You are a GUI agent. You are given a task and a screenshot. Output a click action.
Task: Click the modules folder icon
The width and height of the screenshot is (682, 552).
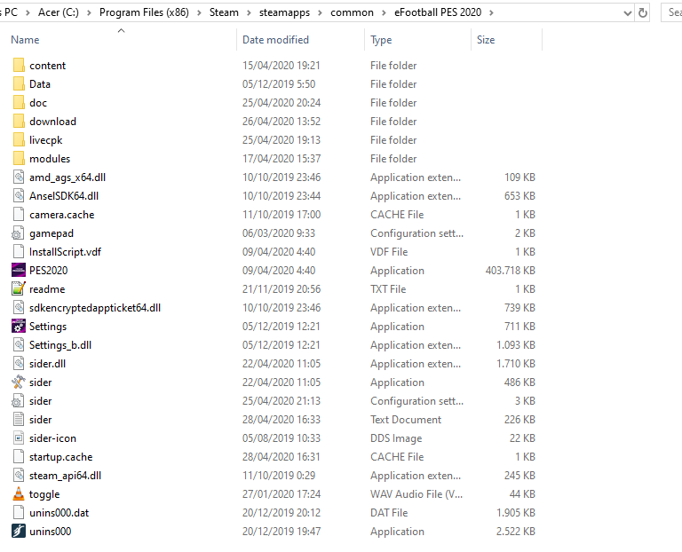[19, 159]
